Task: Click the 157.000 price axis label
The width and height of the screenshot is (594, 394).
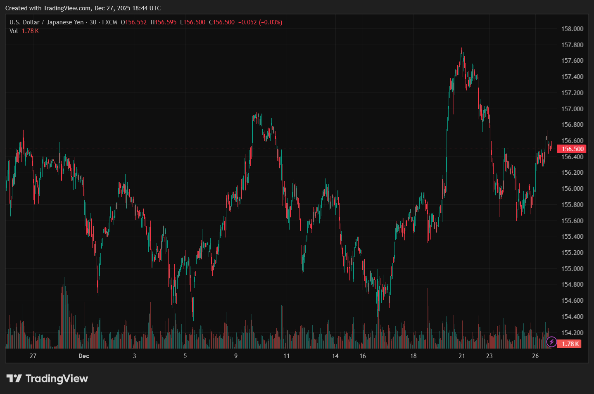Action: pyautogui.click(x=572, y=109)
